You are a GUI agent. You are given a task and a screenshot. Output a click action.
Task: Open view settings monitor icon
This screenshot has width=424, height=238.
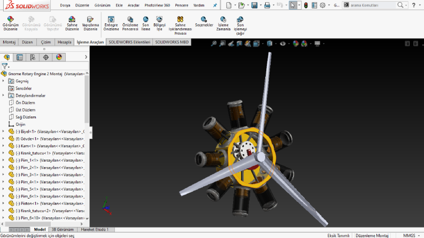coord(317,43)
